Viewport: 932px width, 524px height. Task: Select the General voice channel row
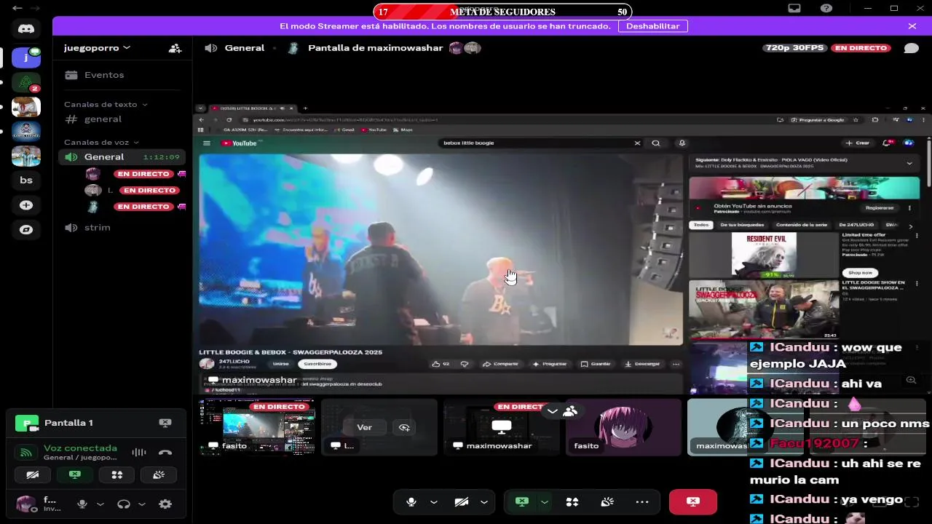[x=122, y=157]
